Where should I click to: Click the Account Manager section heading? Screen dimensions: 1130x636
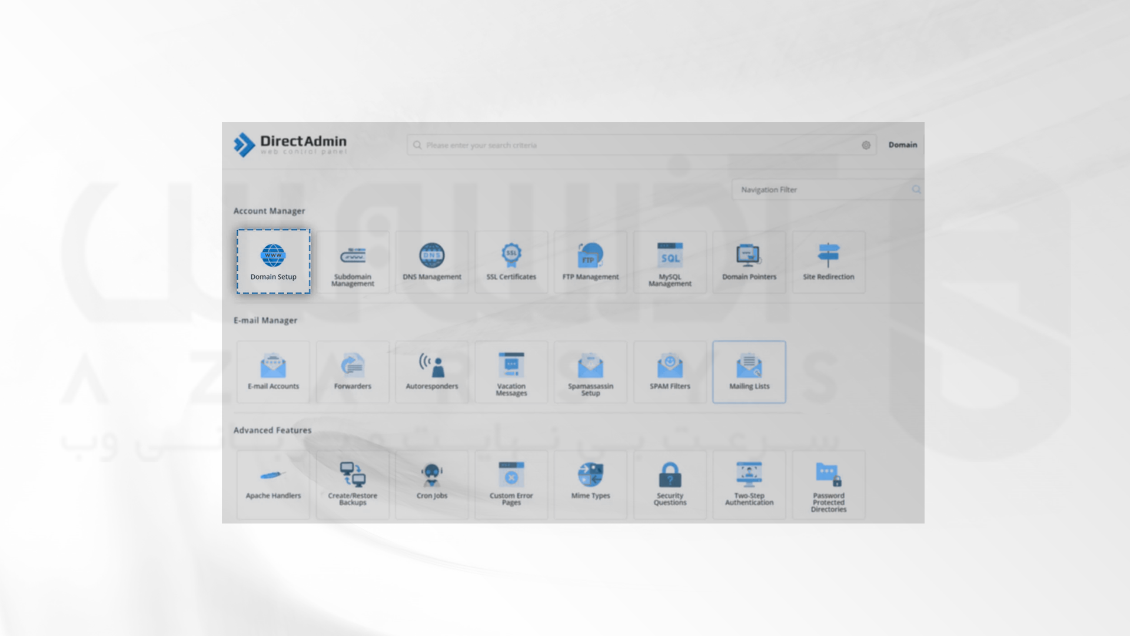click(269, 211)
